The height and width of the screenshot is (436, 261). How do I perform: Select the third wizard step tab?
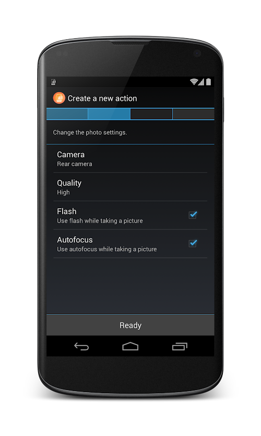pyautogui.click(x=151, y=114)
